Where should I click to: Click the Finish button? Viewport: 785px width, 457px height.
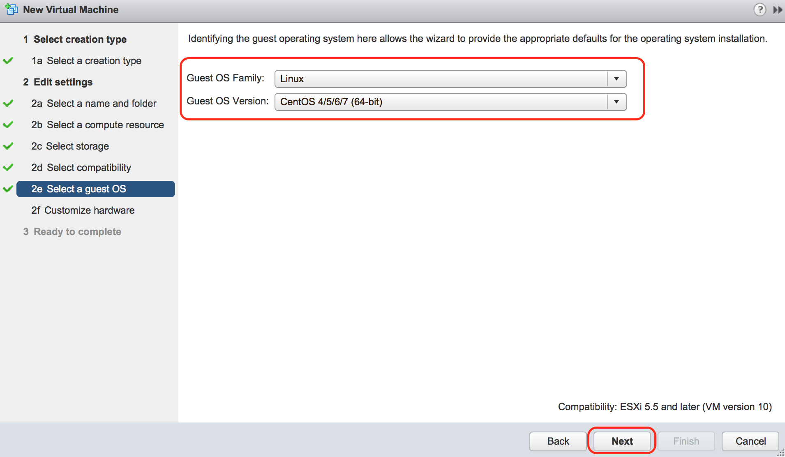tap(686, 441)
